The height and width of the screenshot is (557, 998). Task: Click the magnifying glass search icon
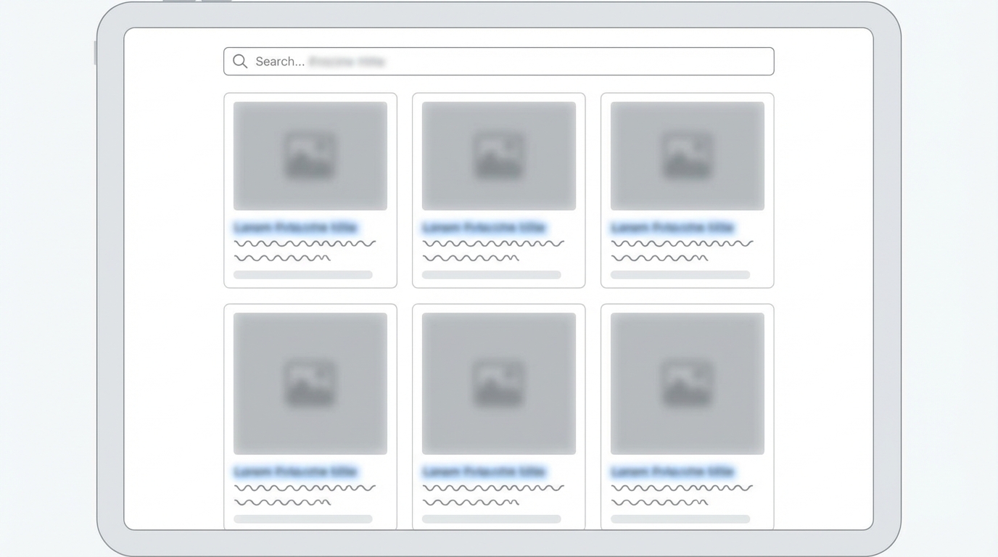coord(240,62)
